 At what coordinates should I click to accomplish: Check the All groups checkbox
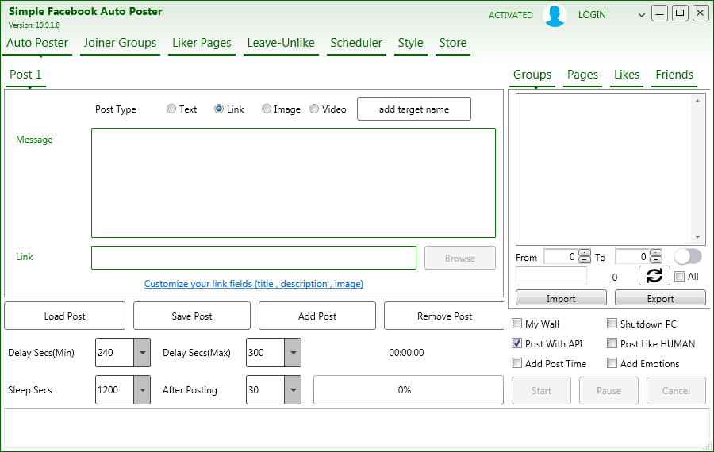(x=679, y=276)
